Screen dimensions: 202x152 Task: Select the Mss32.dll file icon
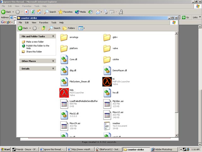[64, 115]
